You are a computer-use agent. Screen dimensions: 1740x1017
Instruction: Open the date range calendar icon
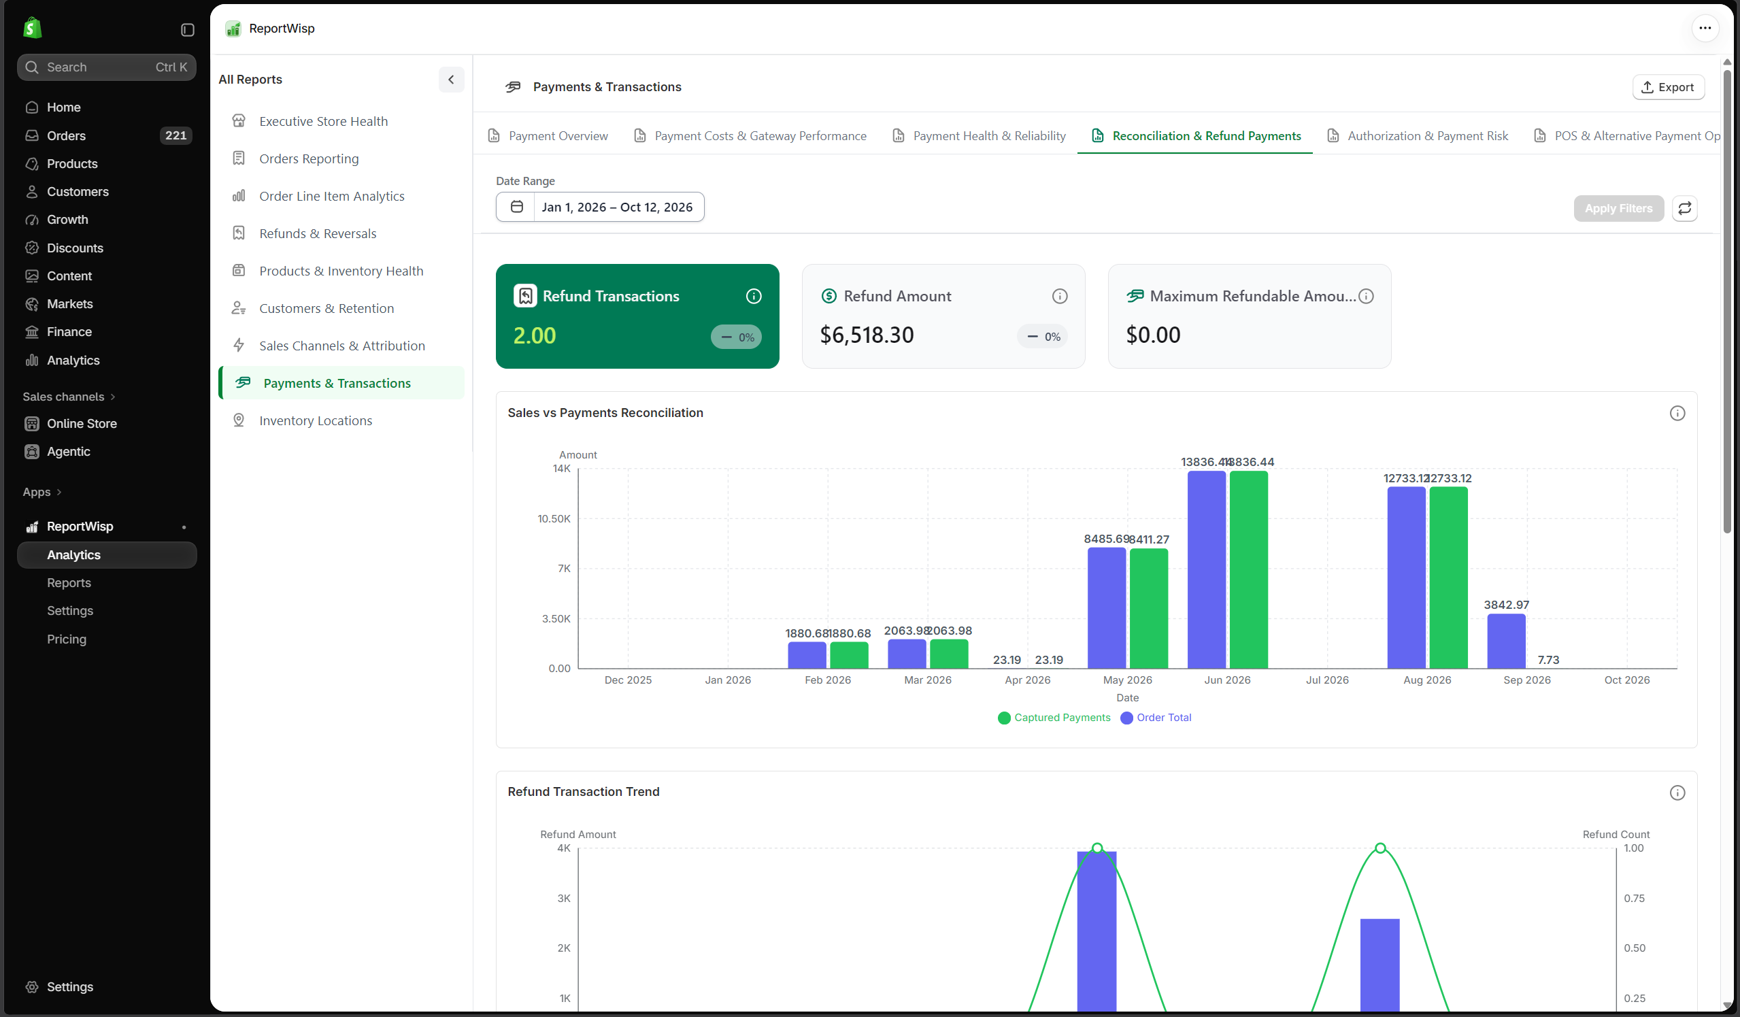(x=516, y=207)
